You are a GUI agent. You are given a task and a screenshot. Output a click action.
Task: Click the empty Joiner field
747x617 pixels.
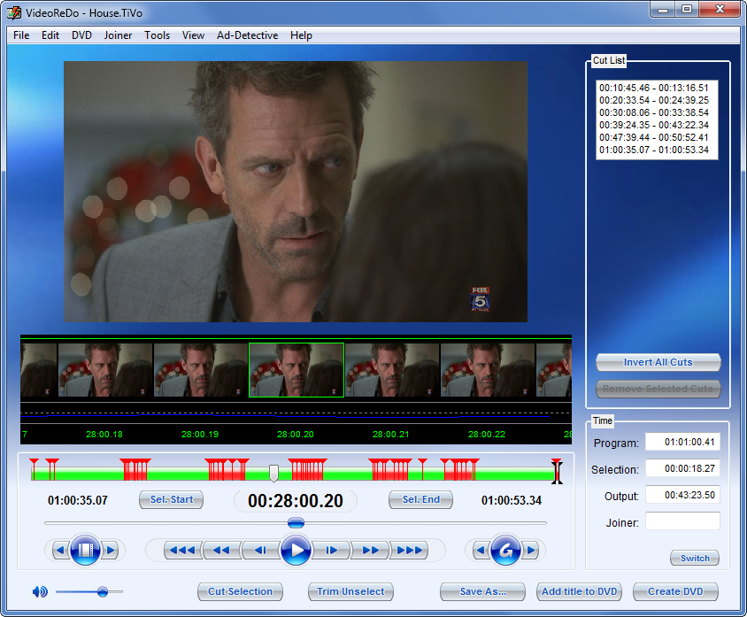682,521
